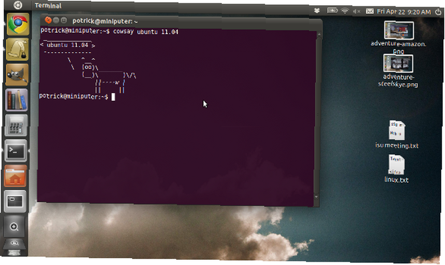Launch Google Chrome from the launcher
Image resolution: width=445 pixels, height=265 pixels.
coord(18,24)
